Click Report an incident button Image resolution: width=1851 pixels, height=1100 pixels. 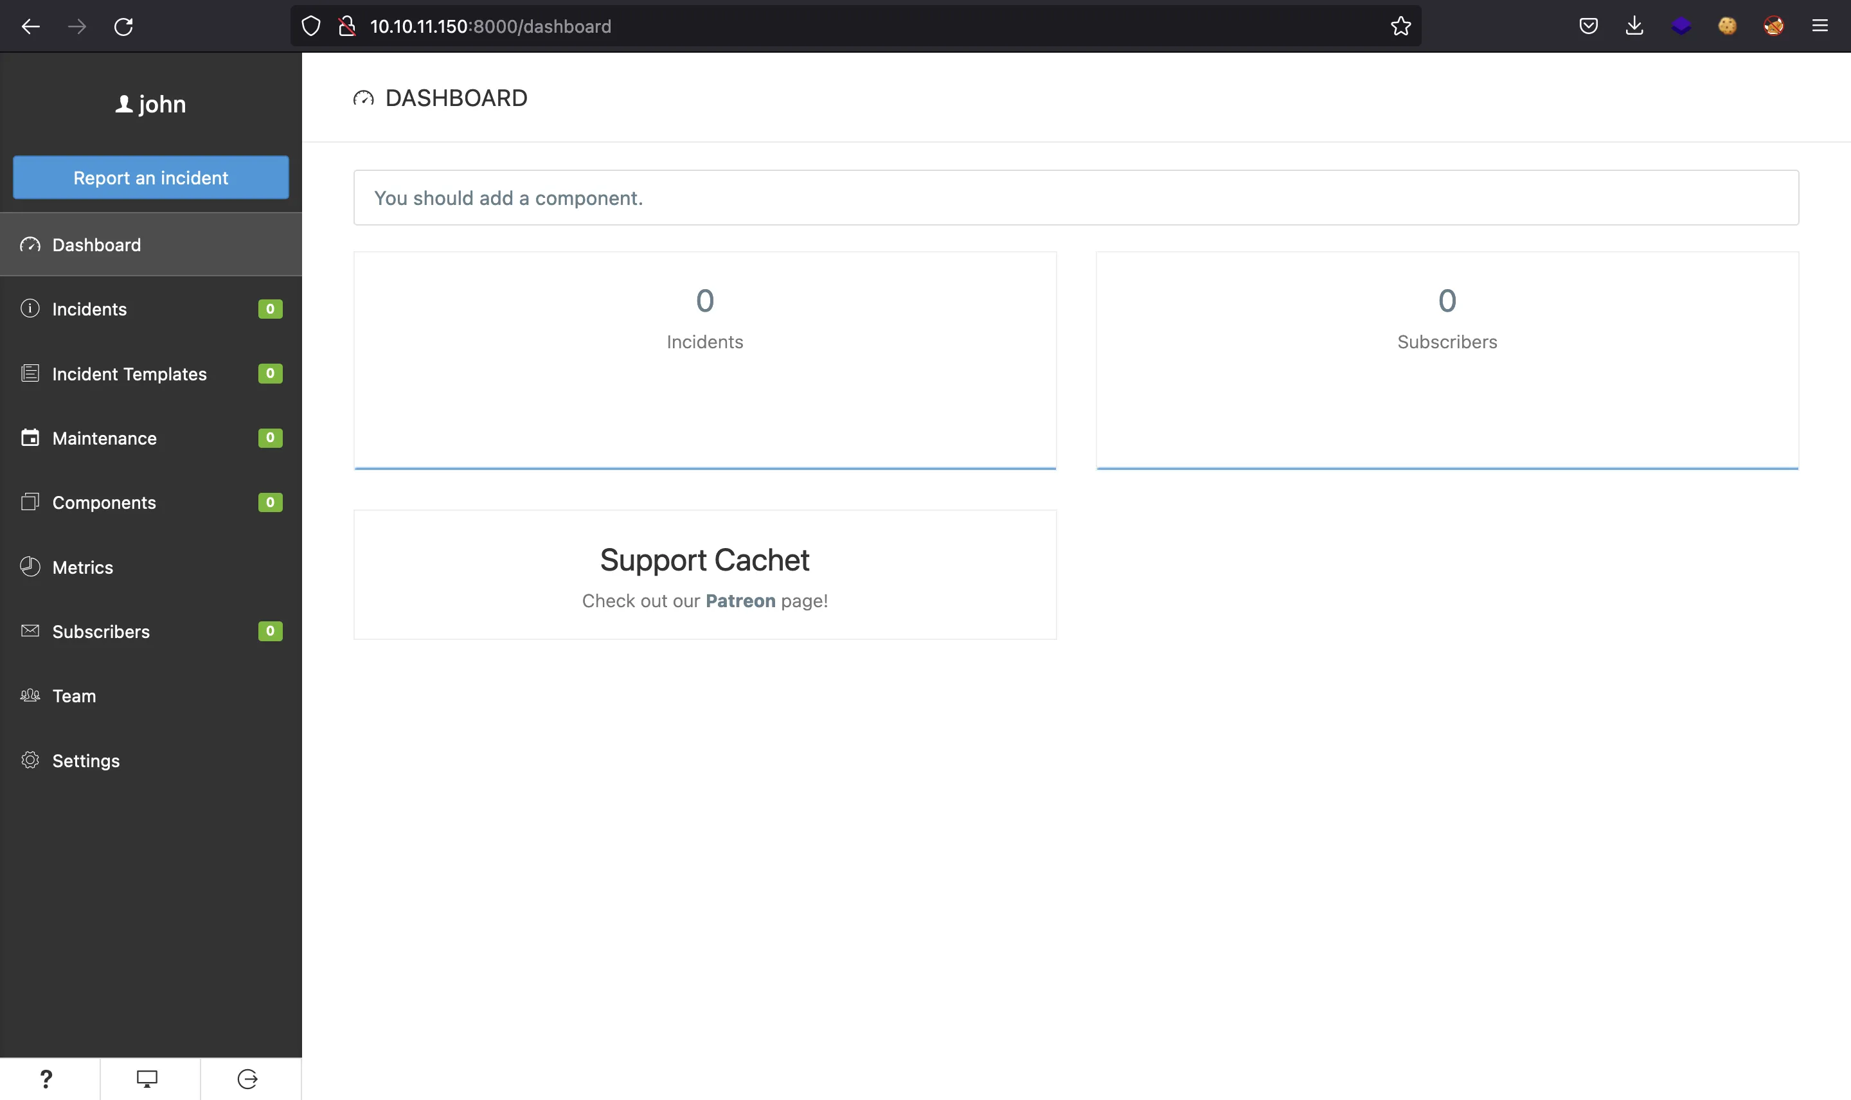click(150, 177)
